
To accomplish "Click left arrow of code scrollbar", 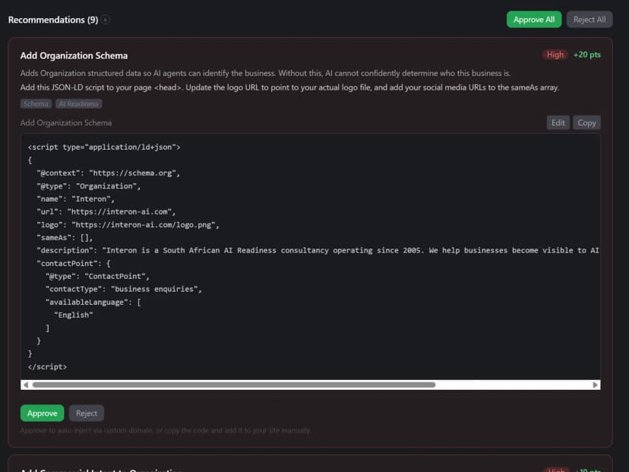I will 26,385.
